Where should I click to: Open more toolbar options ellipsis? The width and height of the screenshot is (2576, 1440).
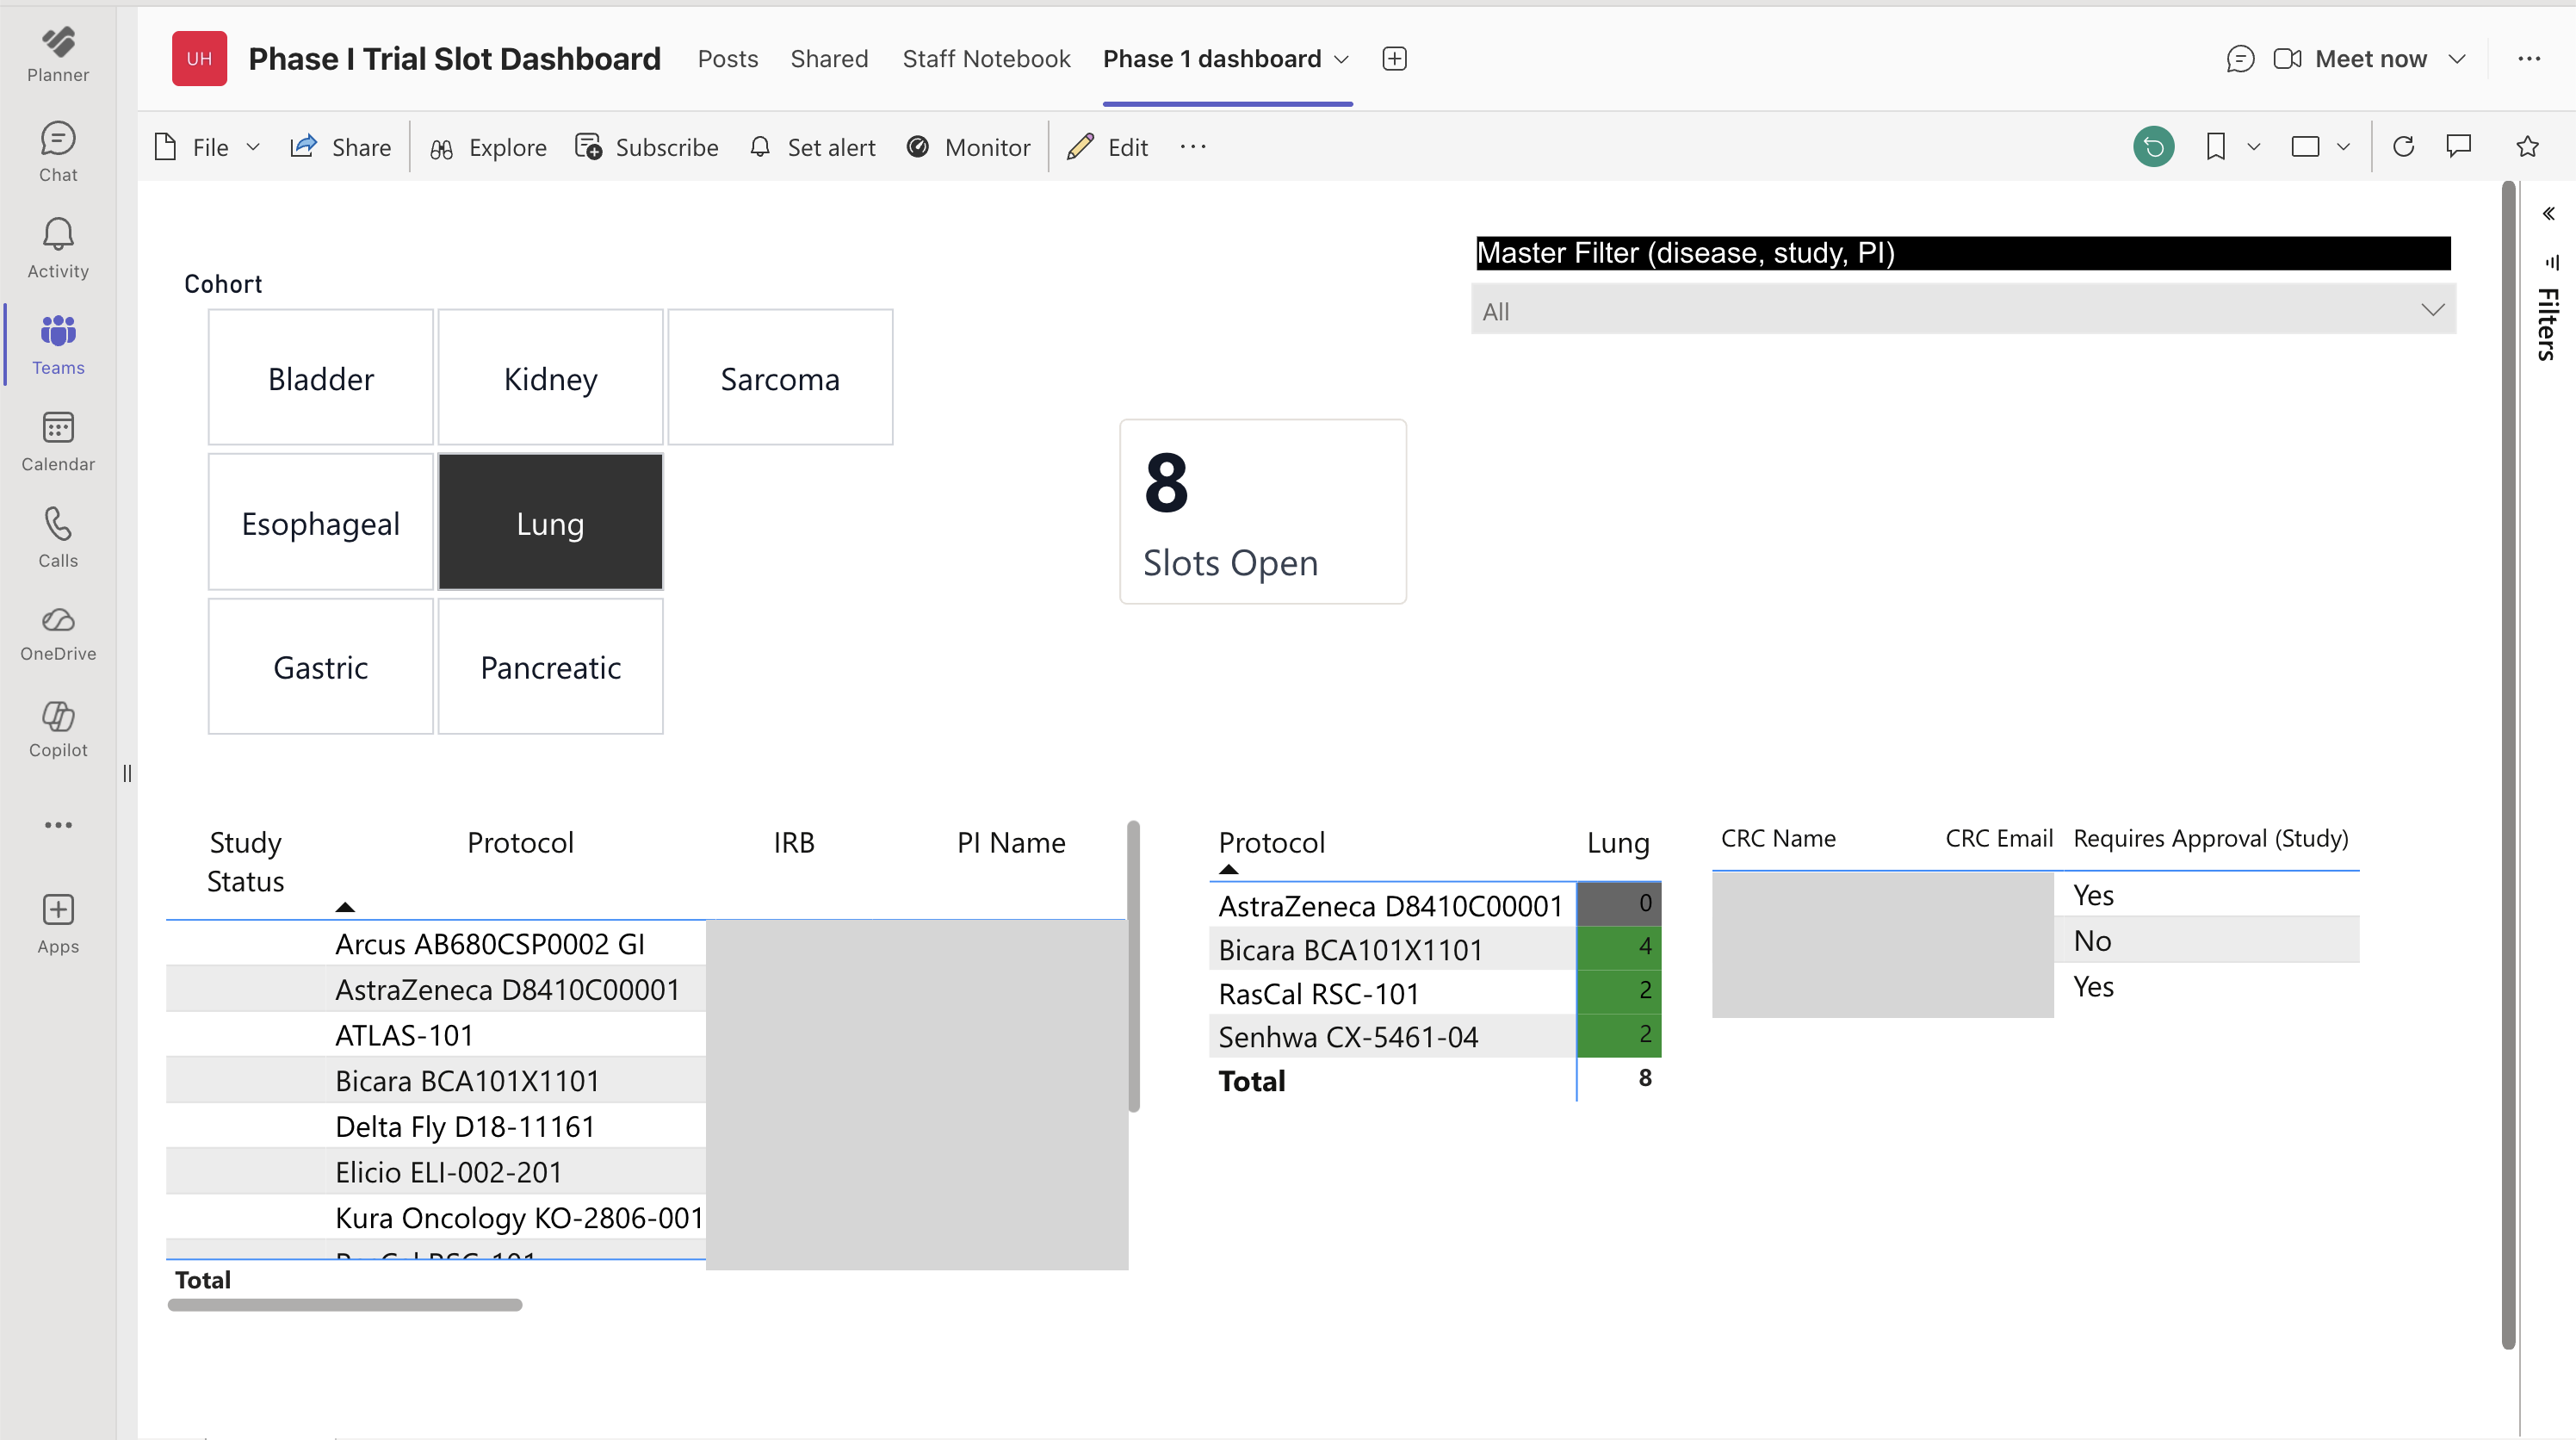coord(1193,147)
